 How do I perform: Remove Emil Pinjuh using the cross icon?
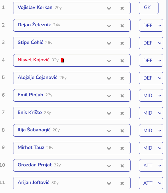[122, 96]
